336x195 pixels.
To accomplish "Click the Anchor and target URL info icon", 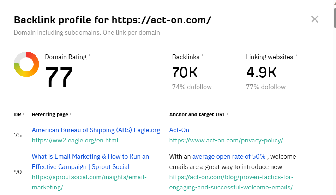I will (228, 113).
